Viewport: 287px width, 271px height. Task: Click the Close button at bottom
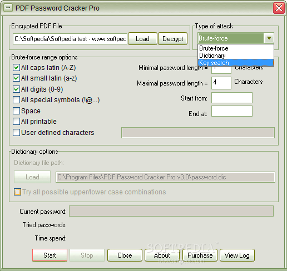pos(125,255)
